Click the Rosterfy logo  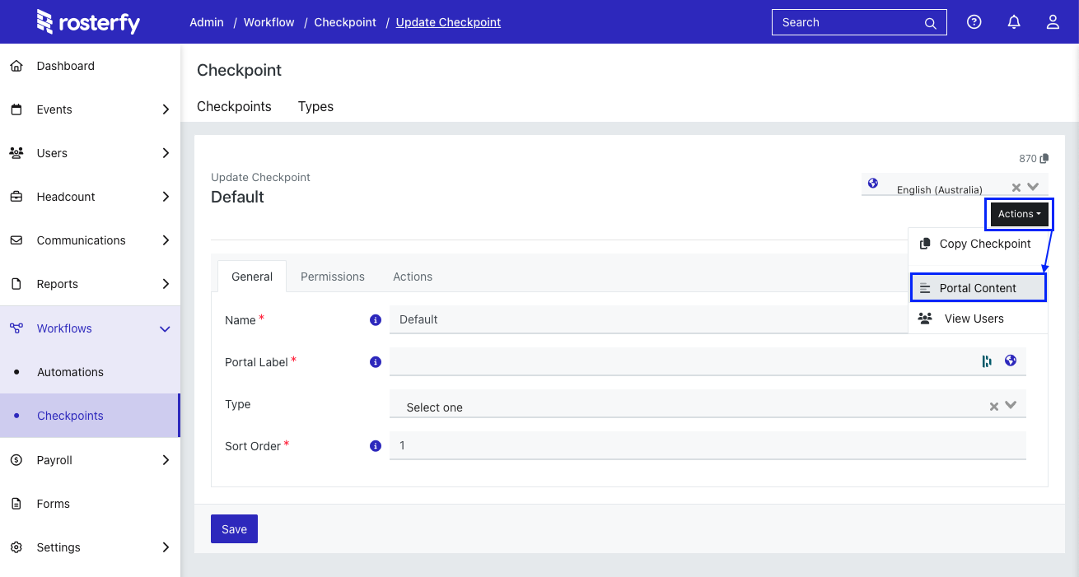88,22
